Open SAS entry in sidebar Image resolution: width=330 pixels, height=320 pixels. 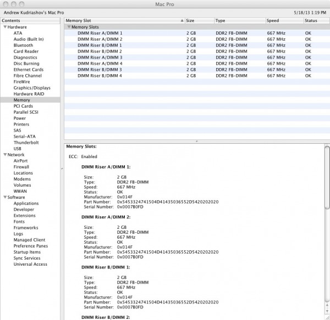[x=18, y=131]
